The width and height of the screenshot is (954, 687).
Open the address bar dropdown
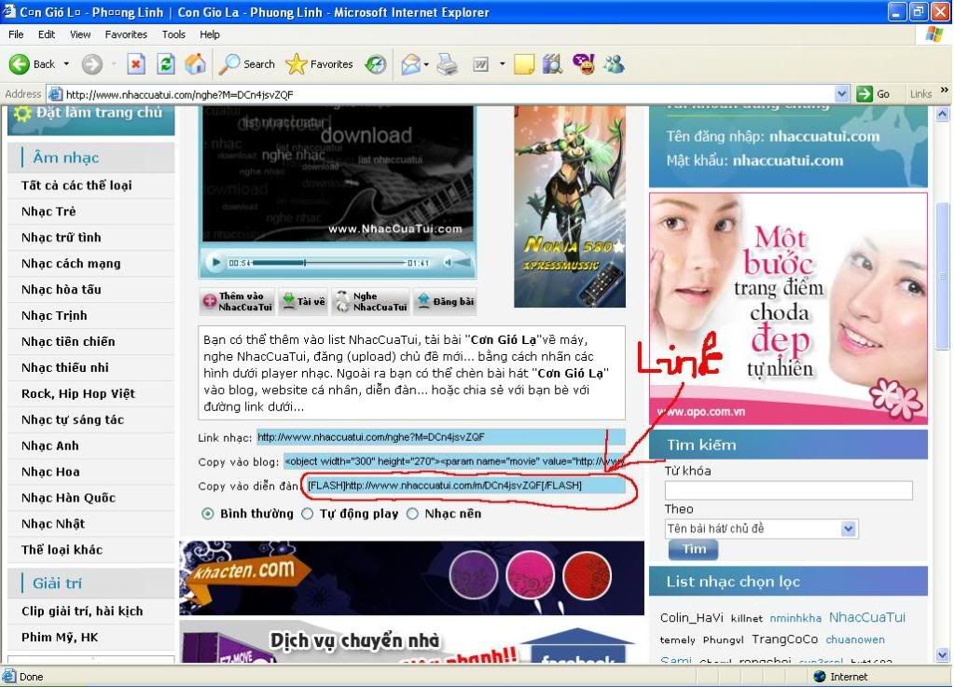pyautogui.click(x=842, y=94)
